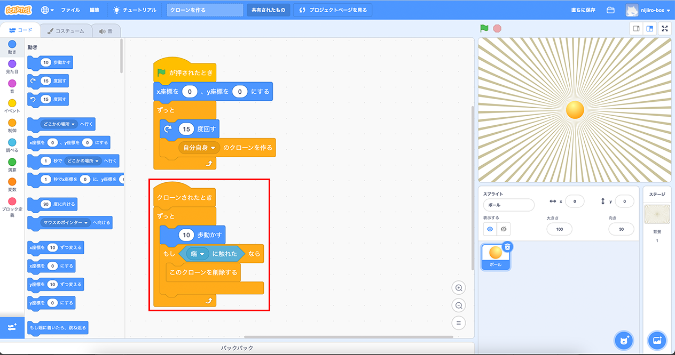The height and width of the screenshot is (355, 675).
Task: Zoom in on the code workspace
Action: 458,288
